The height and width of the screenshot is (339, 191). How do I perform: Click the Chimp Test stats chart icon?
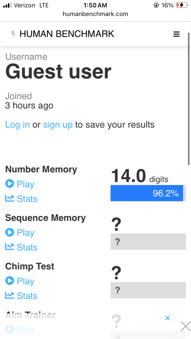(10, 295)
